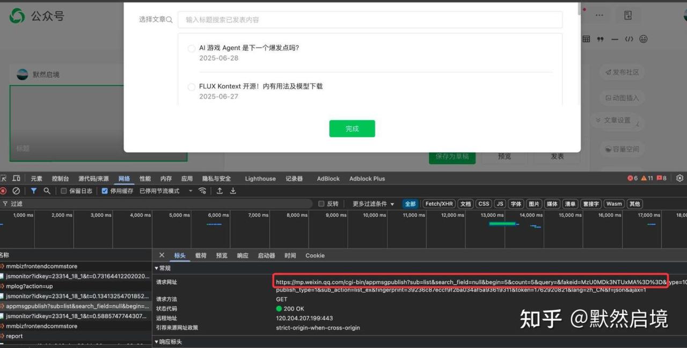Close the request details panel with X
The image size is (687, 348).
click(162, 255)
